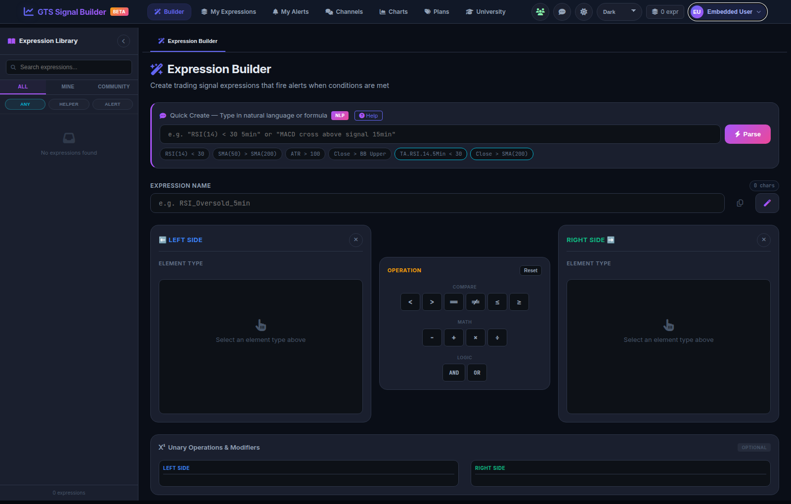Click the Unary RIGHT SIDE modifiers box
Viewport: 791px width, 504px height.
620,473
